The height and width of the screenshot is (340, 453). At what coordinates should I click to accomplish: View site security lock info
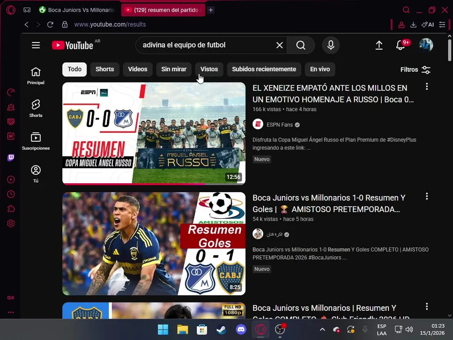(65, 25)
